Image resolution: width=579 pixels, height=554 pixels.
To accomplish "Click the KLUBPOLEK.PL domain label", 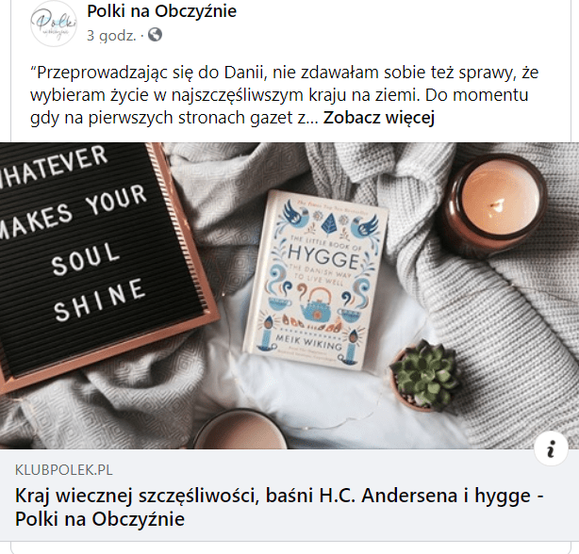I will pos(63,470).
